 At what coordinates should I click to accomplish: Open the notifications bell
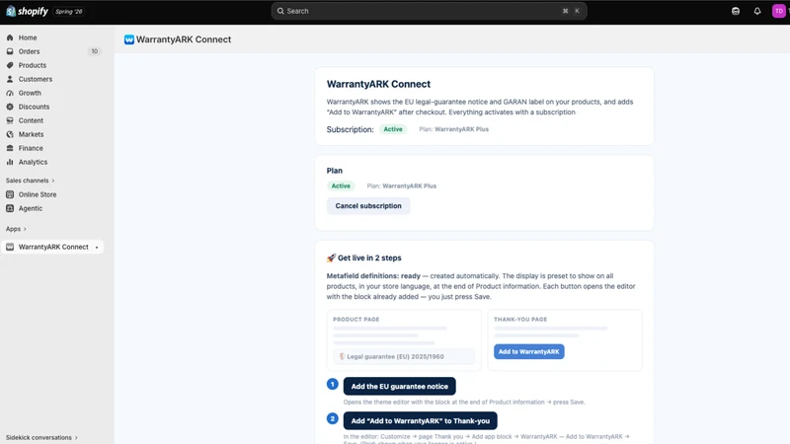point(757,11)
